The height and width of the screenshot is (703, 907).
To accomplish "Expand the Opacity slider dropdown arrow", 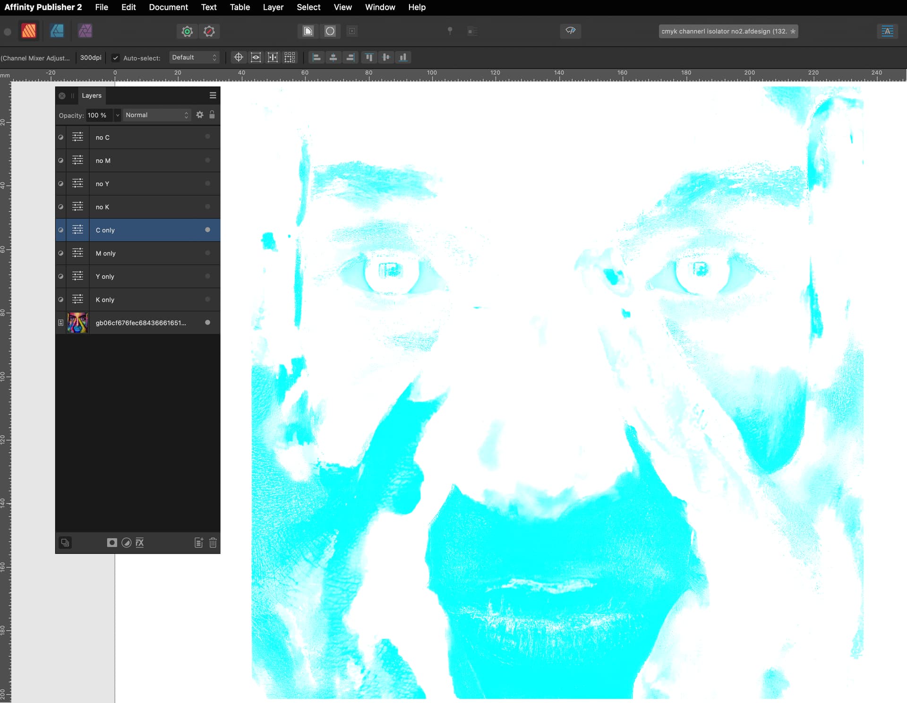I will pos(118,115).
